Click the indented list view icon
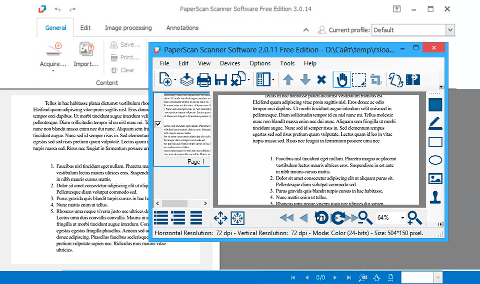The height and width of the screenshot is (284, 480). tap(178, 218)
